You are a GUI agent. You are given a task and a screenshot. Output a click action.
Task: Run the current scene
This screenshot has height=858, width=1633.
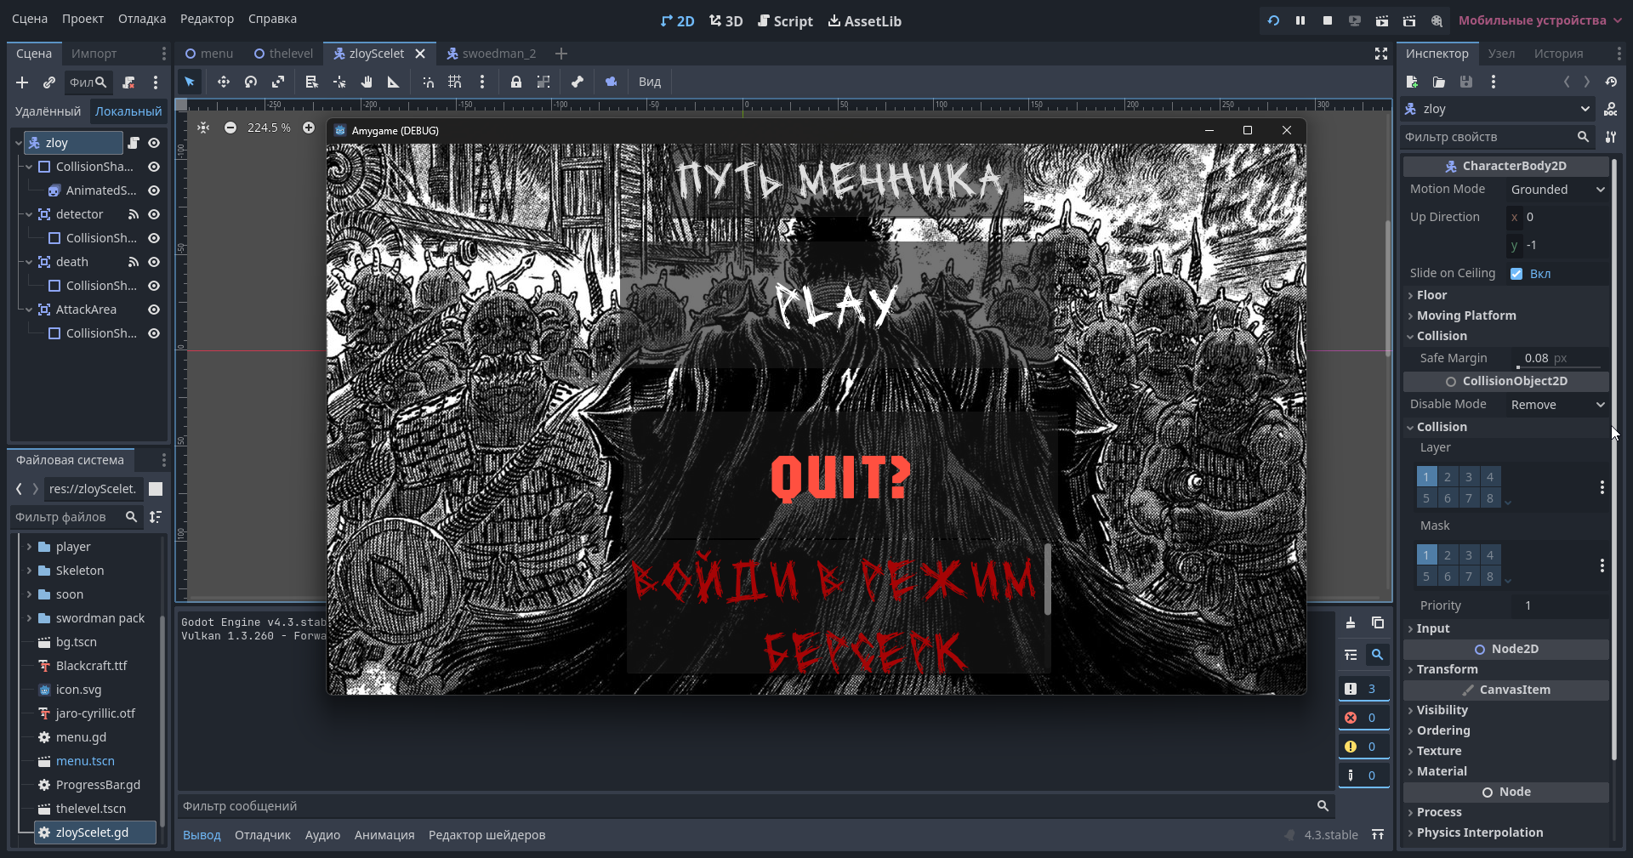pyautogui.click(x=1382, y=20)
